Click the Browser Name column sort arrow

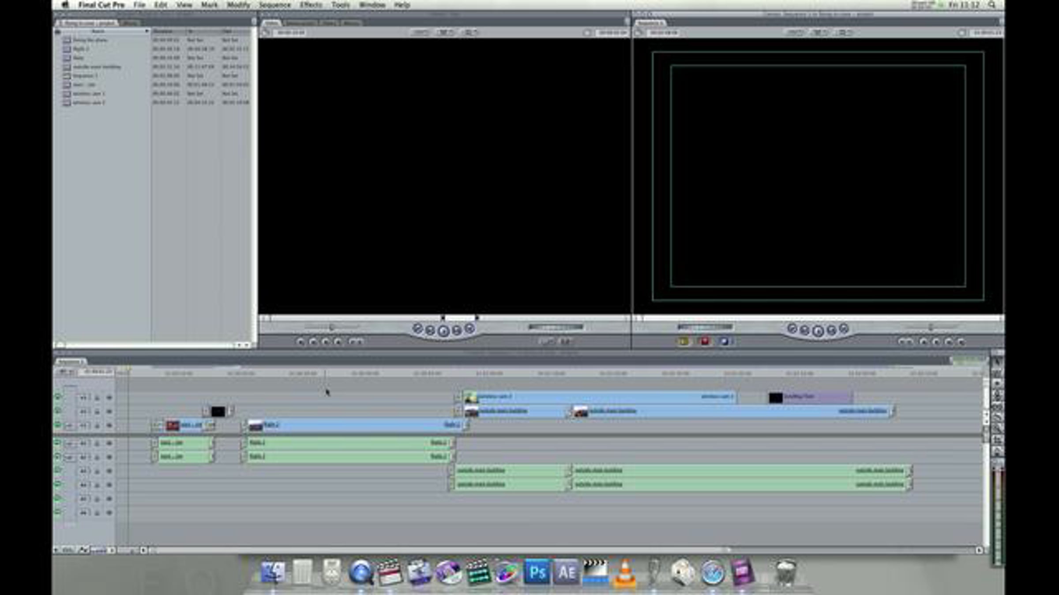pos(146,31)
